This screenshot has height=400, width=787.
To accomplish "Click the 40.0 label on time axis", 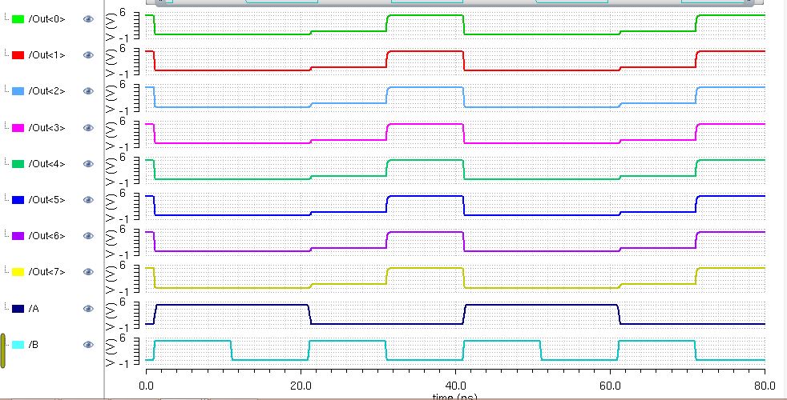I will [x=454, y=387].
